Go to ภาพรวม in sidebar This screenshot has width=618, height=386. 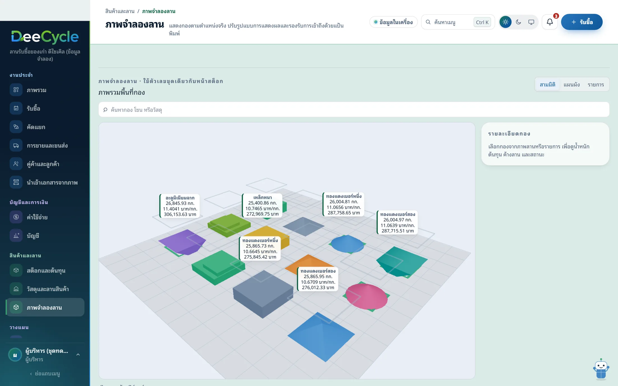tap(45, 90)
